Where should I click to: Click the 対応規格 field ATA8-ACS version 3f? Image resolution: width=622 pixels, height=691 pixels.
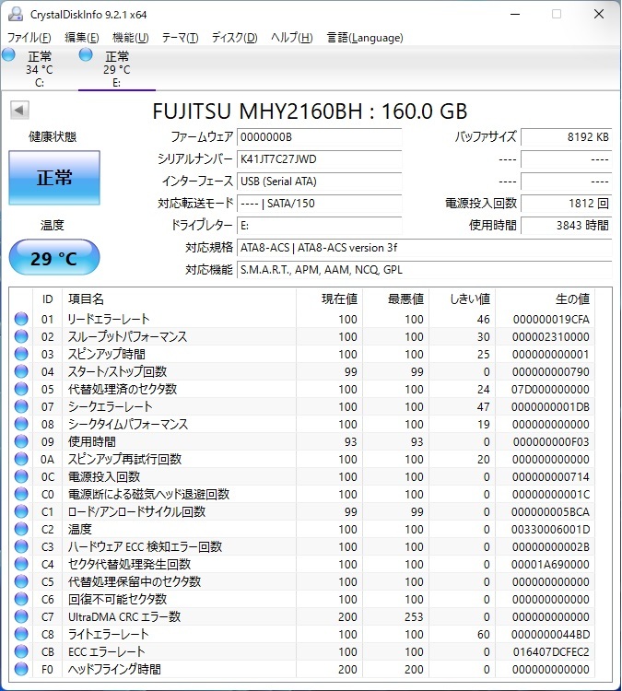click(425, 247)
